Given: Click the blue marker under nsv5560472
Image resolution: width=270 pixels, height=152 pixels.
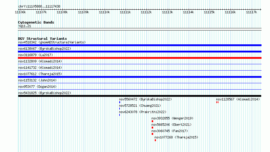Looking at the screenshot, I should 120,102.
